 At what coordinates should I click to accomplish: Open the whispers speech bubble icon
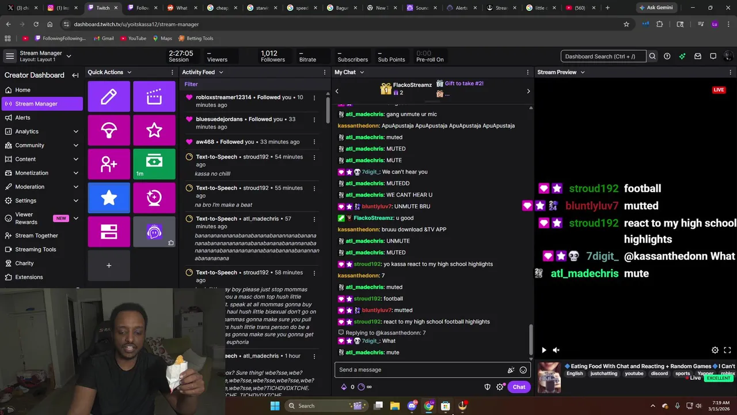tap(713, 56)
